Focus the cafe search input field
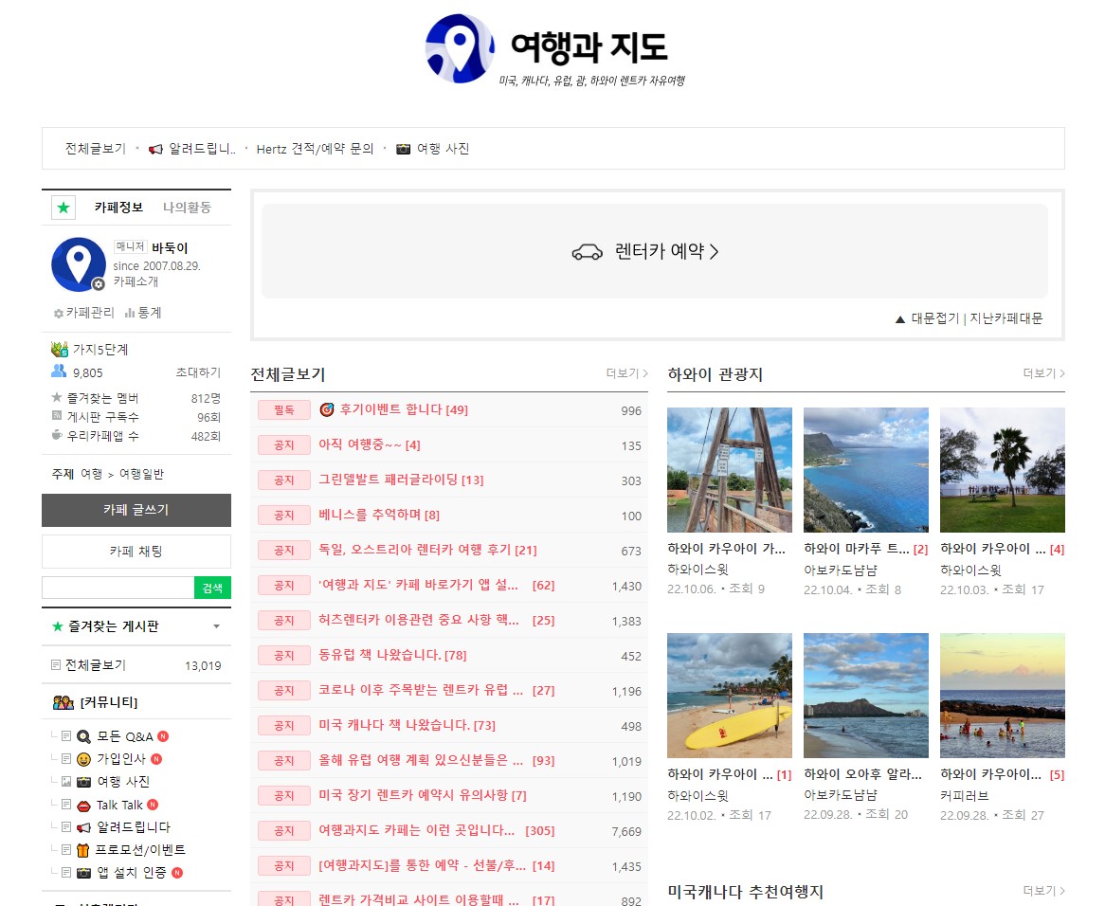 (118, 589)
